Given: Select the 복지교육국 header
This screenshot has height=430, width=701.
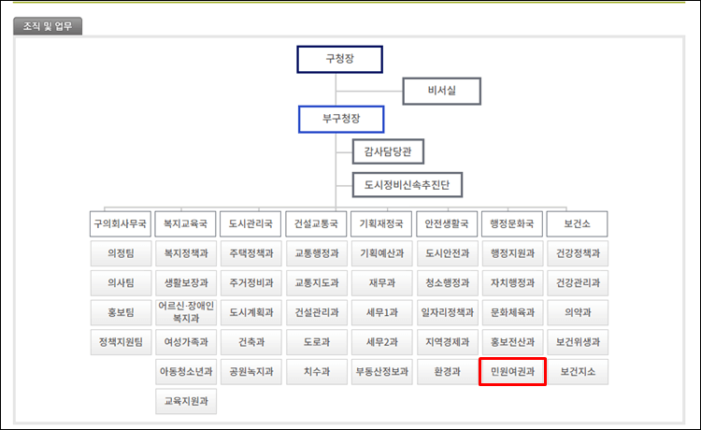Looking at the screenshot, I should click(186, 224).
